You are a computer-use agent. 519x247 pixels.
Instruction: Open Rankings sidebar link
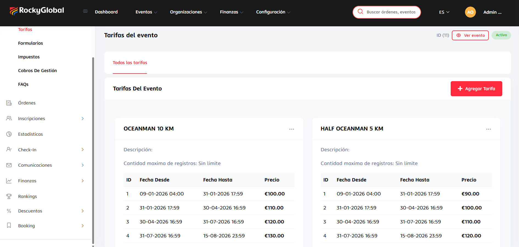pos(27,196)
